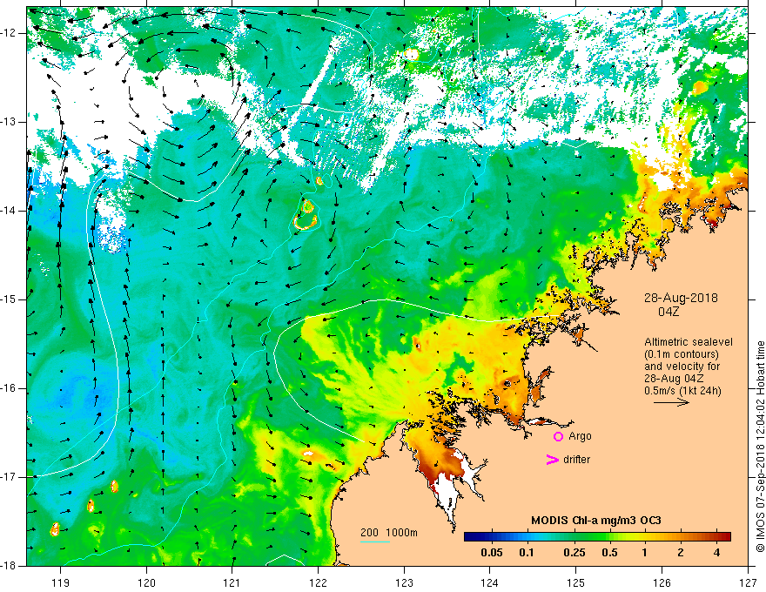Click colorbar value '0.05'

click(x=492, y=553)
